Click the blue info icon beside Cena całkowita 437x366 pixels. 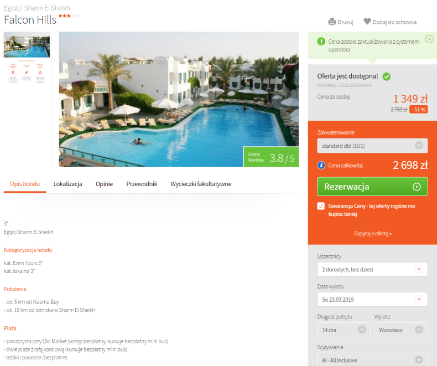(x=321, y=166)
